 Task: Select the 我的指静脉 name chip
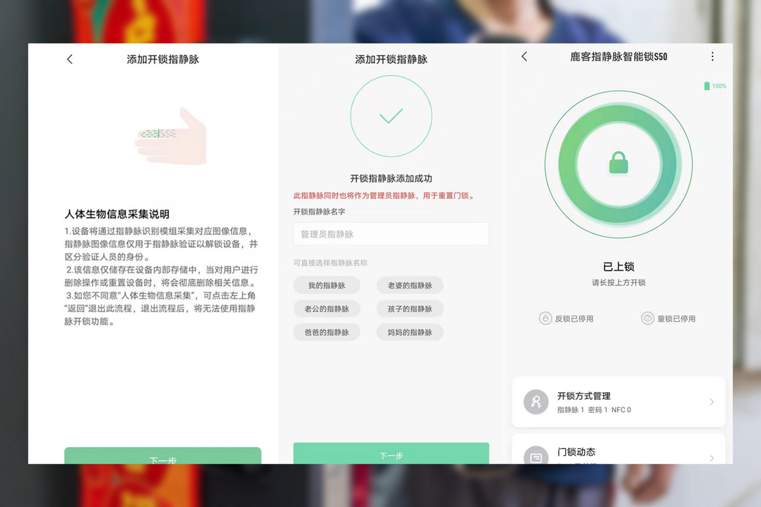coord(327,285)
